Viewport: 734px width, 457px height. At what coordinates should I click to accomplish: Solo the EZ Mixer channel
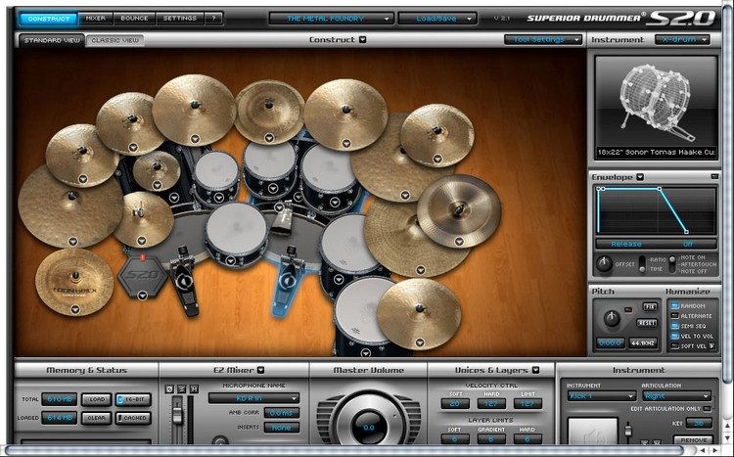pos(181,389)
